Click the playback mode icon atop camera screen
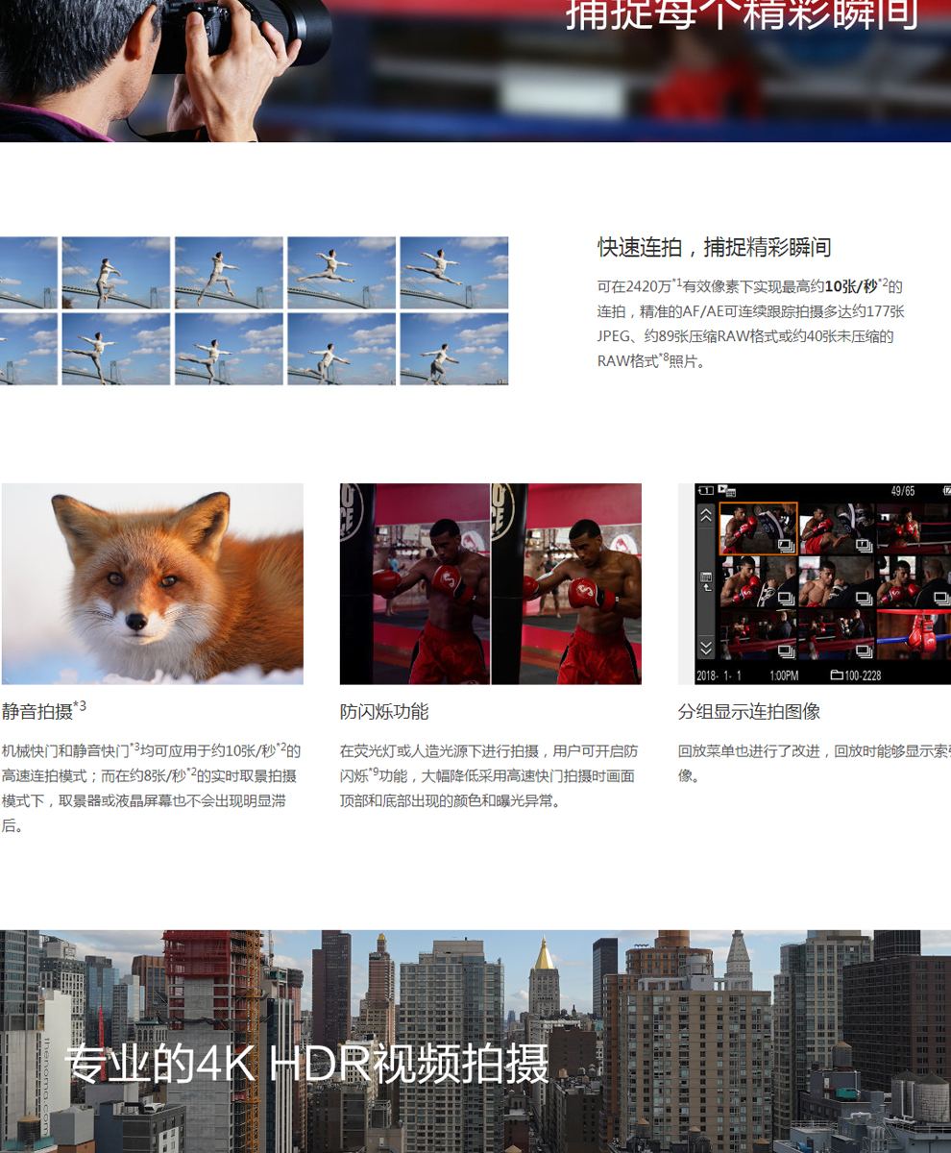 click(726, 491)
